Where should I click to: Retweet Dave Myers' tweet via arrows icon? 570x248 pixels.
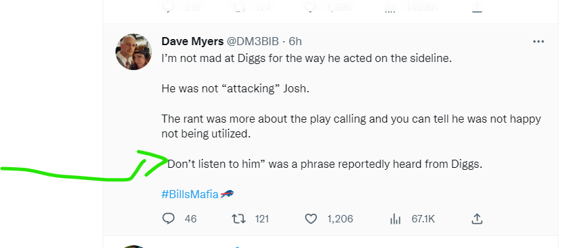(238, 218)
